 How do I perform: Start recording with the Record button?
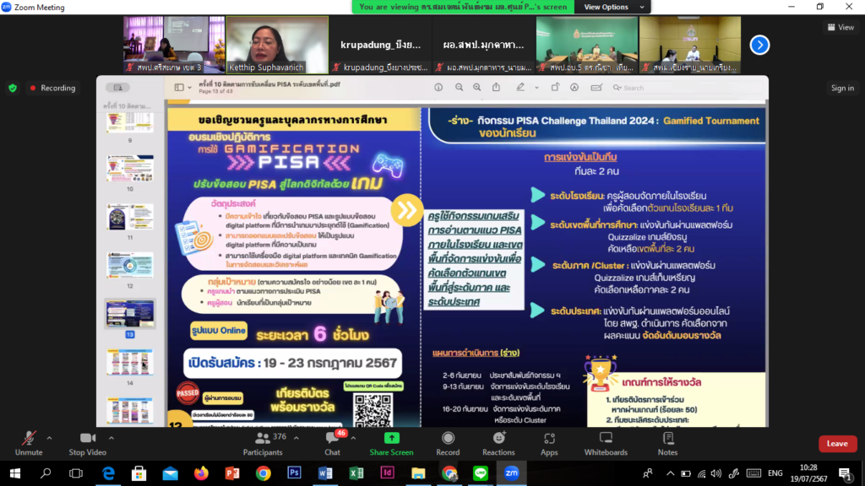pos(448,442)
